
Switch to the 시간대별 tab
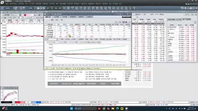(56, 17)
